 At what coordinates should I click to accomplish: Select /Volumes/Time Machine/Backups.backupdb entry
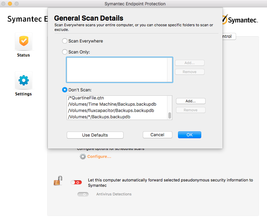[x=117, y=104]
